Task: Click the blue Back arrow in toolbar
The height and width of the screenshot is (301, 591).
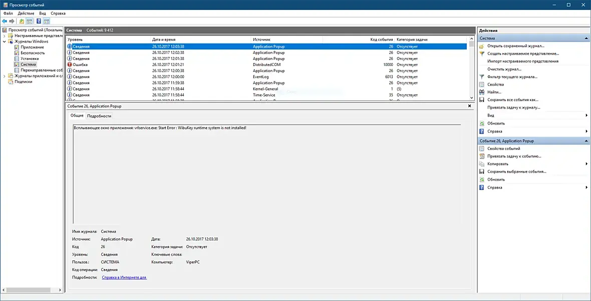Action: [5, 21]
